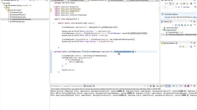This screenshot has height=110, width=197.
Task: Click the All filter link in Task List
Action: tap(179, 7)
